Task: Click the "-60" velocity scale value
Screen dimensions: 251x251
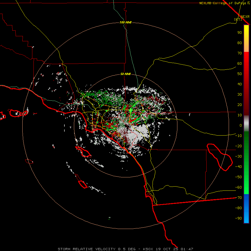Action: pyautogui.click(x=238, y=187)
